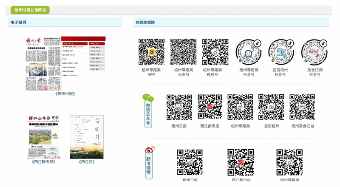Click the 西江都市报 WeChat QR code

click(x=210, y=107)
